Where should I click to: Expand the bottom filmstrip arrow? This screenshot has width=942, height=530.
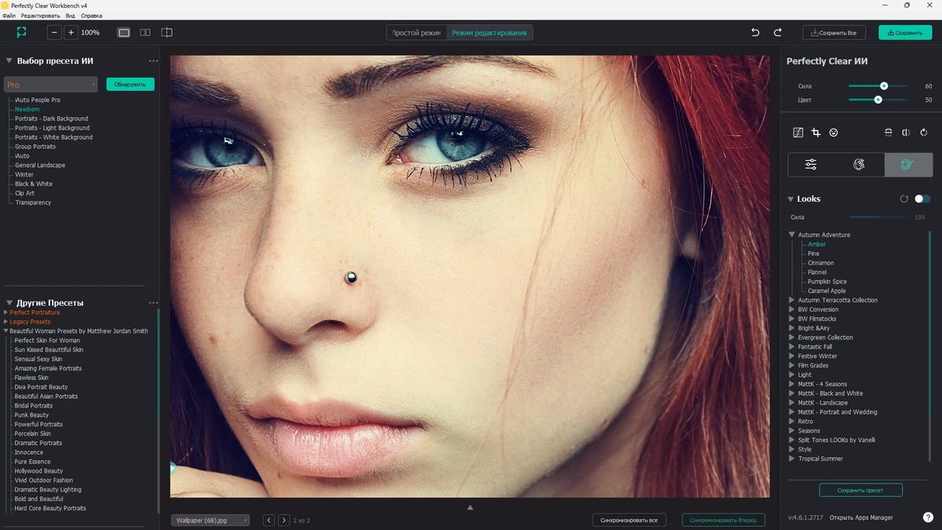(x=470, y=508)
